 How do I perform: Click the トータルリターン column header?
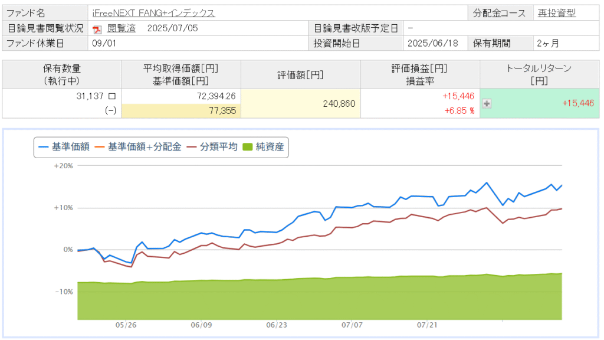tap(539, 75)
